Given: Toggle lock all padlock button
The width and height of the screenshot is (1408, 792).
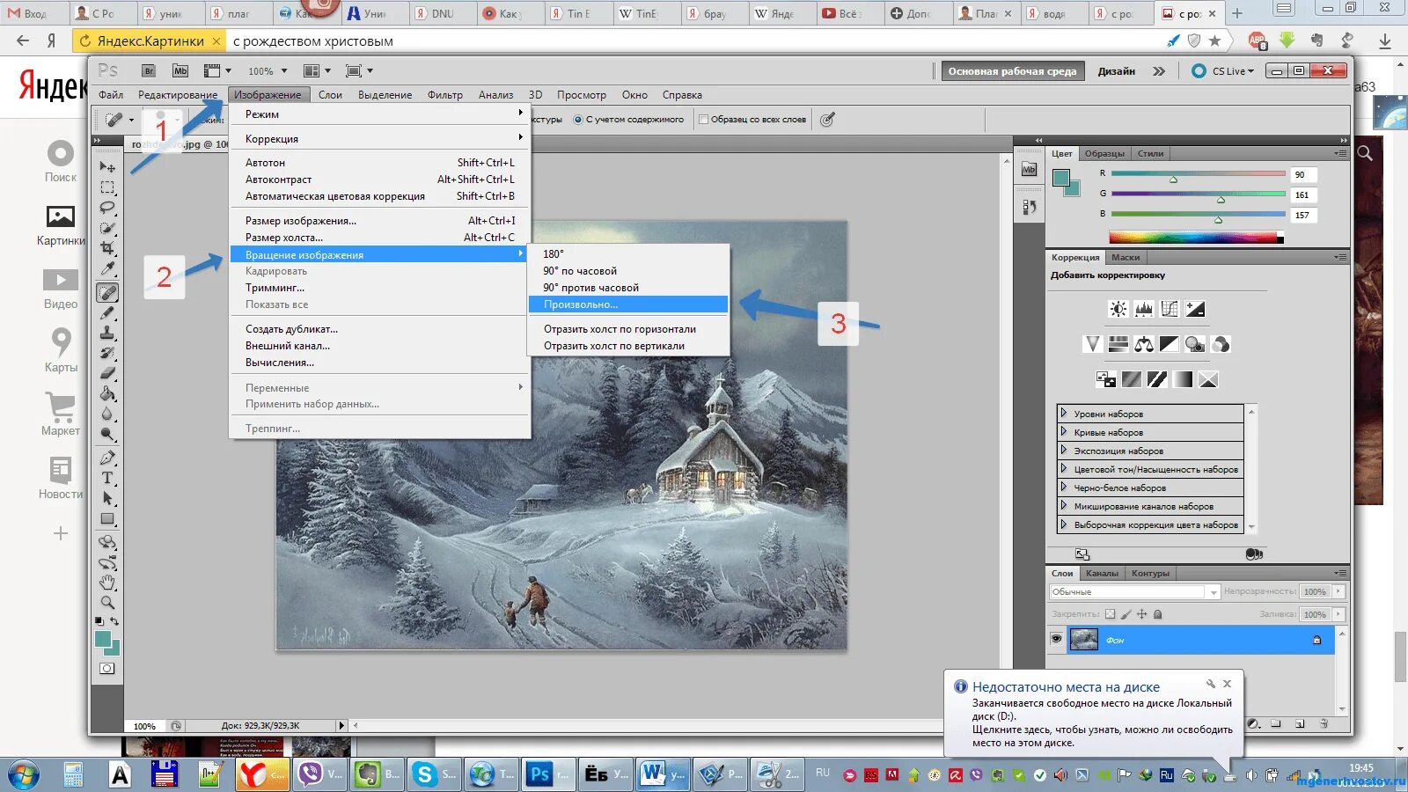Looking at the screenshot, I should (x=1158, y=614).
